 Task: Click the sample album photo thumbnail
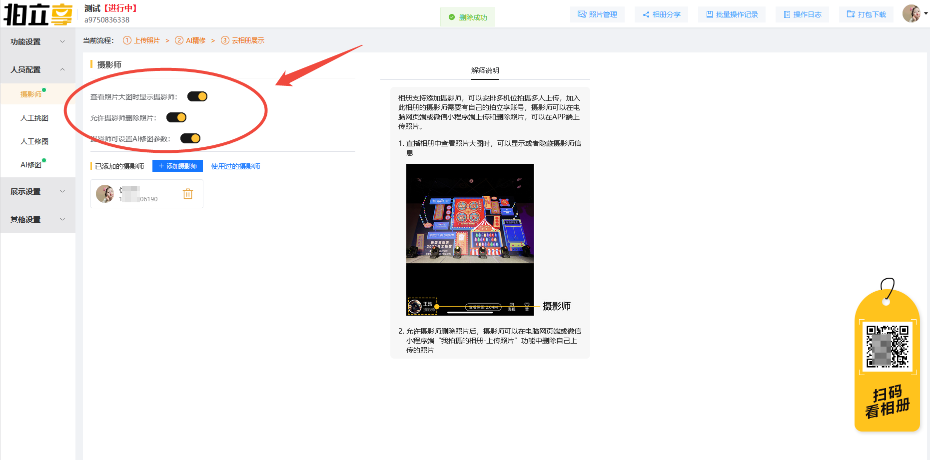(x=470, y=239)
